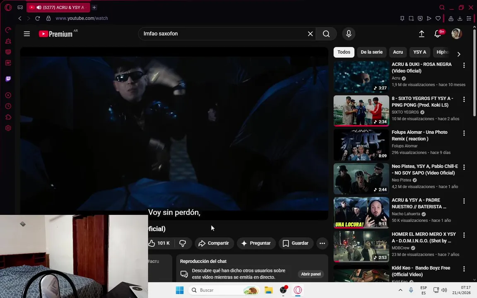The width and height of the screenshot is (477, 298).
Task: Open options for D.O.M.I.N.G.O. video
Action: pos(464,235)
